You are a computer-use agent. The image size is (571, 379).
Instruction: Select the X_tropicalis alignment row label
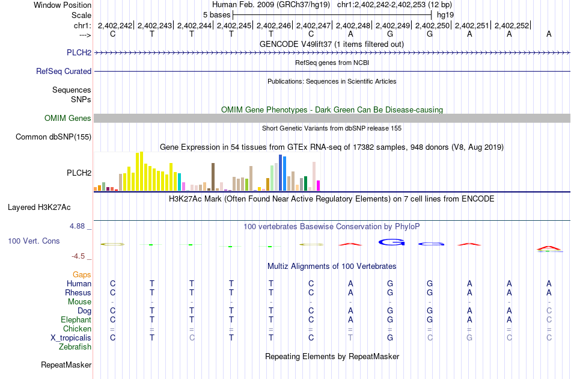71,338
